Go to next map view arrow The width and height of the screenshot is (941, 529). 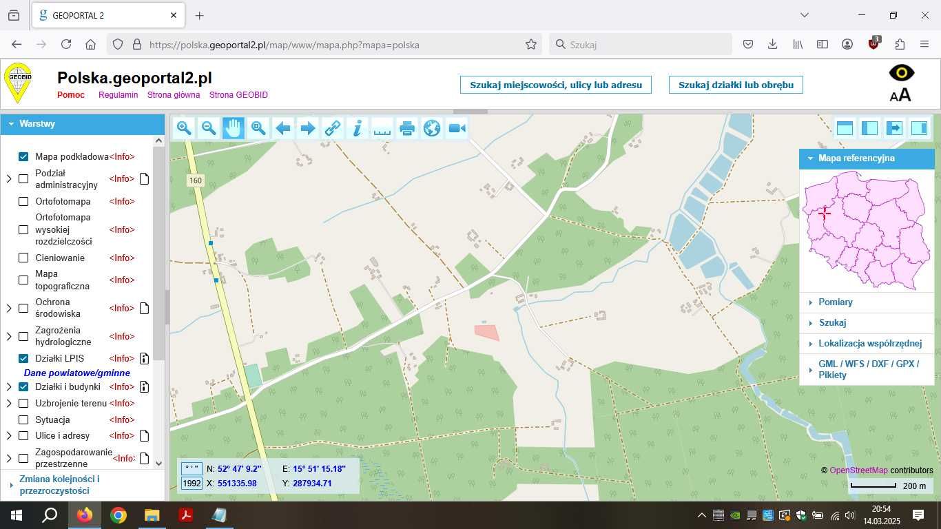click(308, 127)
